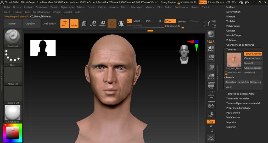
Task: Disable the Texture Activée toggle
Action: tap(253, 54)
